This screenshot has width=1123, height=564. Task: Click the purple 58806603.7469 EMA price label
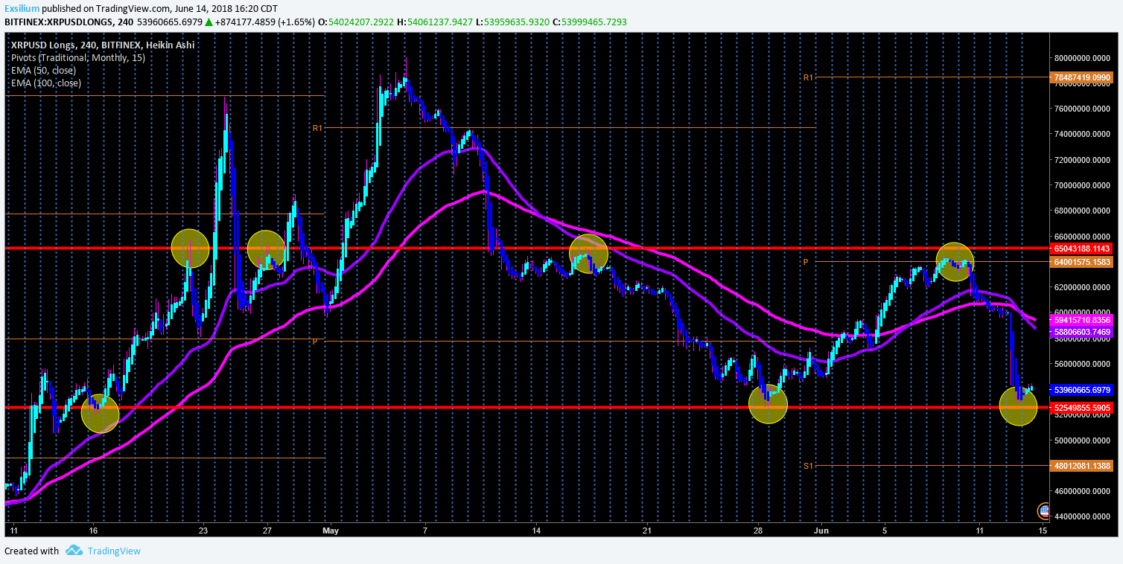1082,331
